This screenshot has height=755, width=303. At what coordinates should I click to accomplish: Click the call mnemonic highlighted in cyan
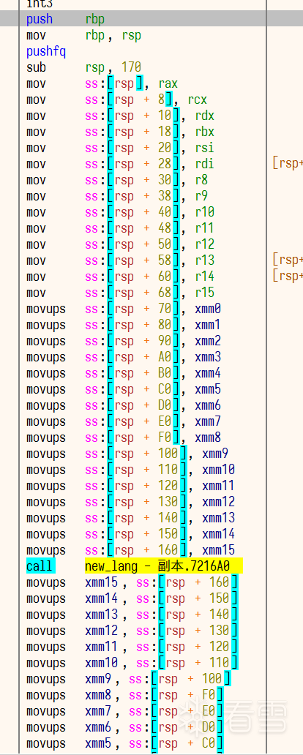40,566
